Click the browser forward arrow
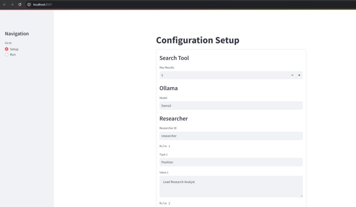This screenshot has width=356, height=207. tap(12, 4)
